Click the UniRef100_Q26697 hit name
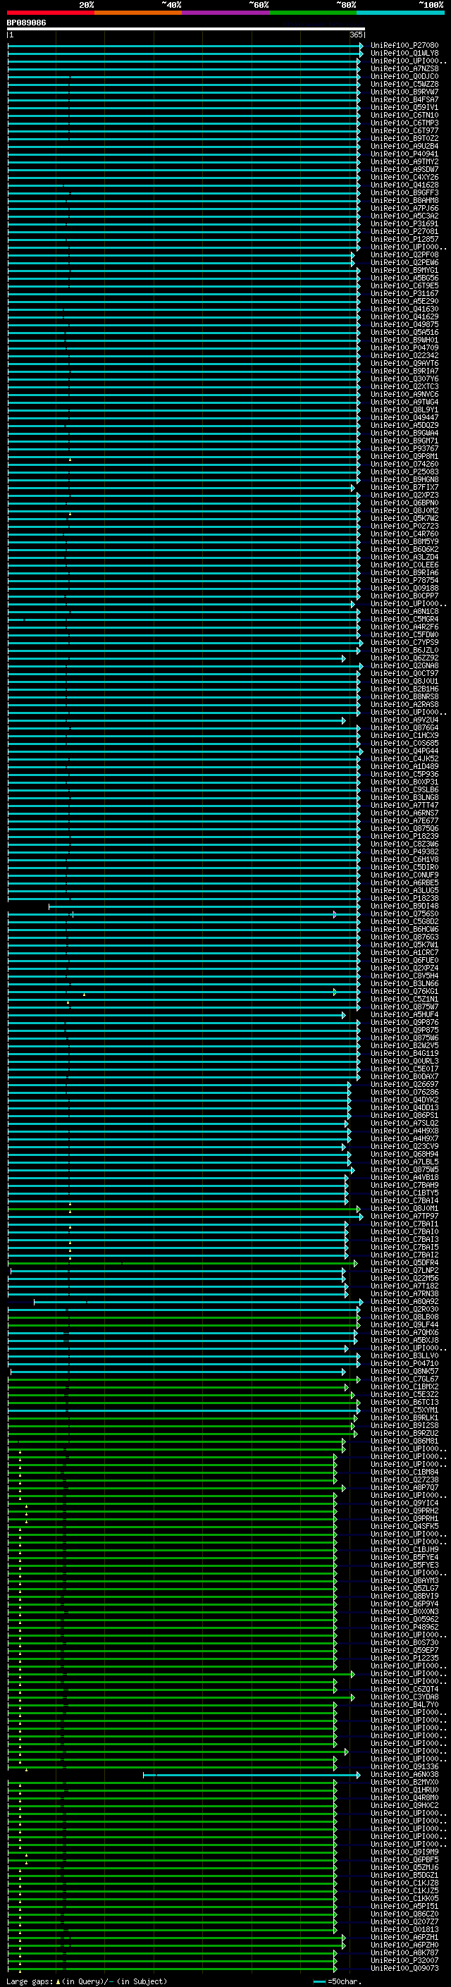Screen dimensions: 451x1987 click(x=404, y=1085)
